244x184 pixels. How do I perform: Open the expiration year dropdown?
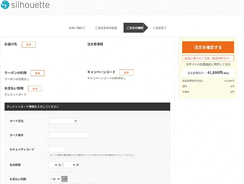(x=69, y=165)
